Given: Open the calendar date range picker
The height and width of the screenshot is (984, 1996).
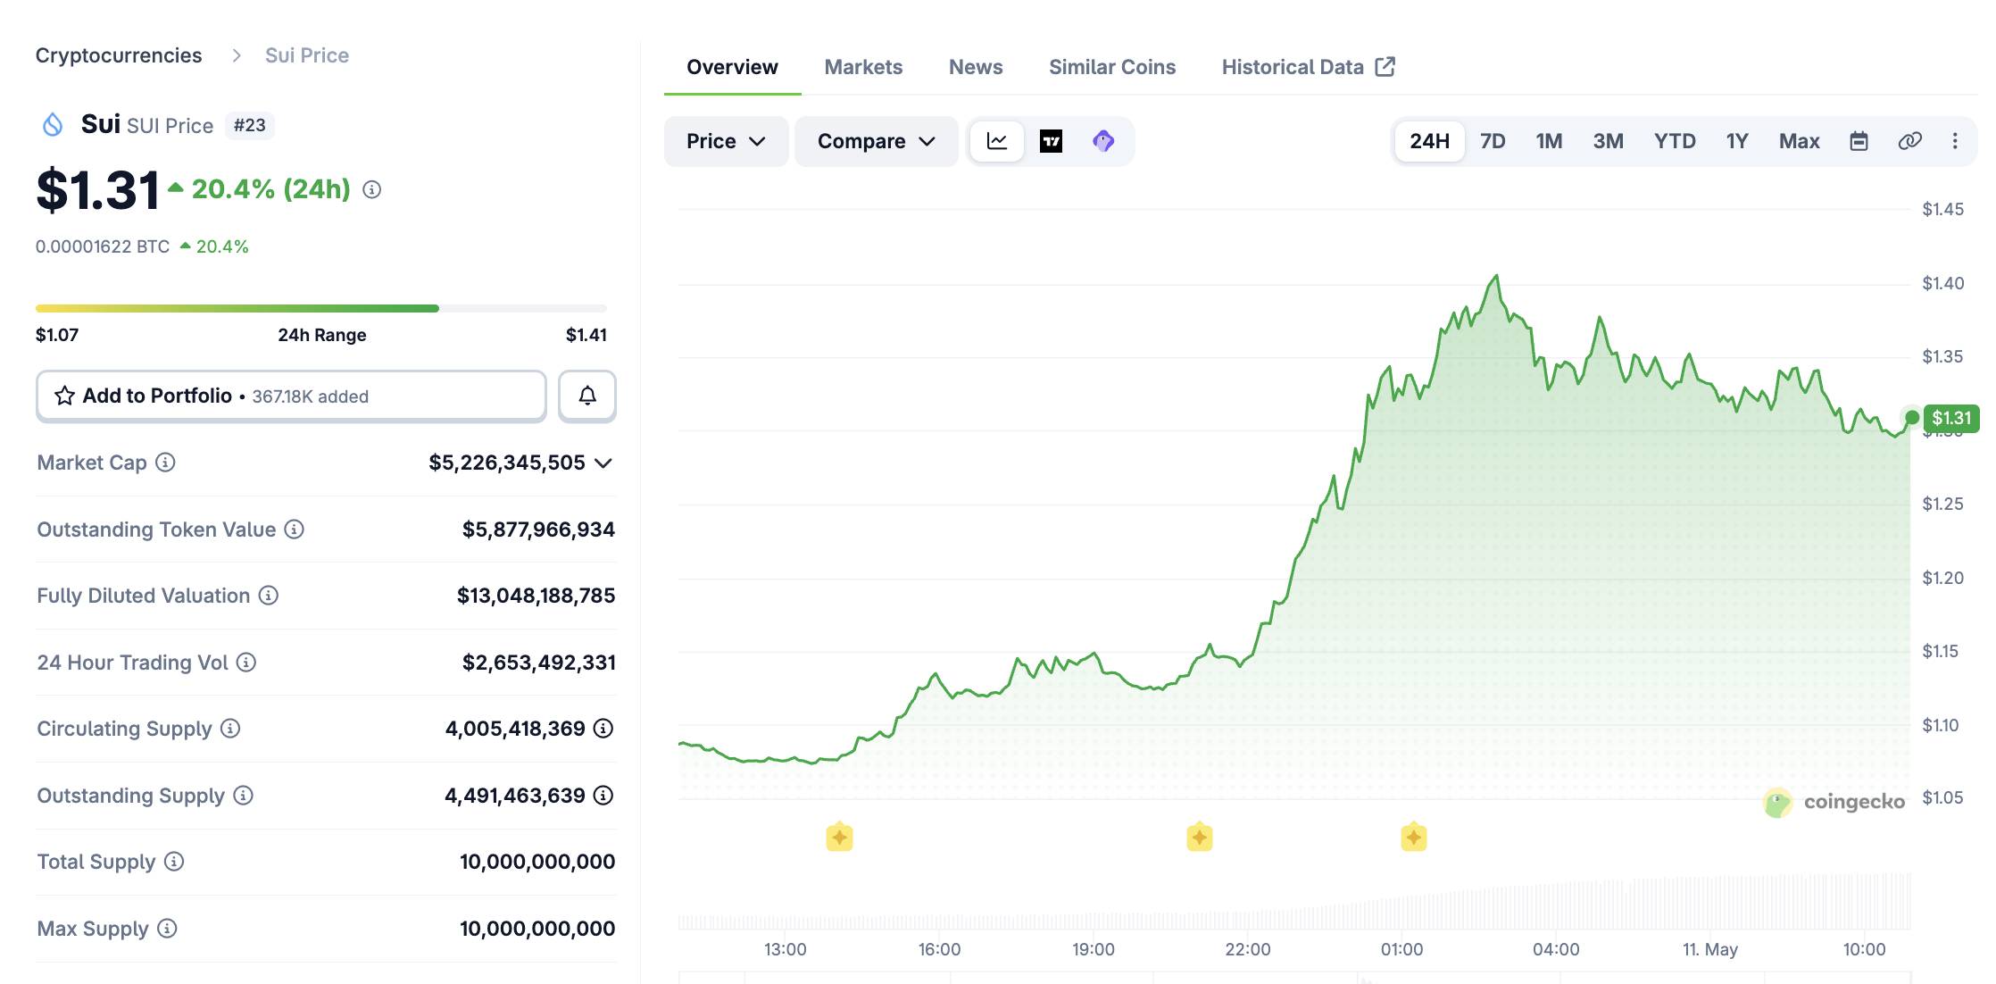Looking at the screenshot, I should point(1859,141).
